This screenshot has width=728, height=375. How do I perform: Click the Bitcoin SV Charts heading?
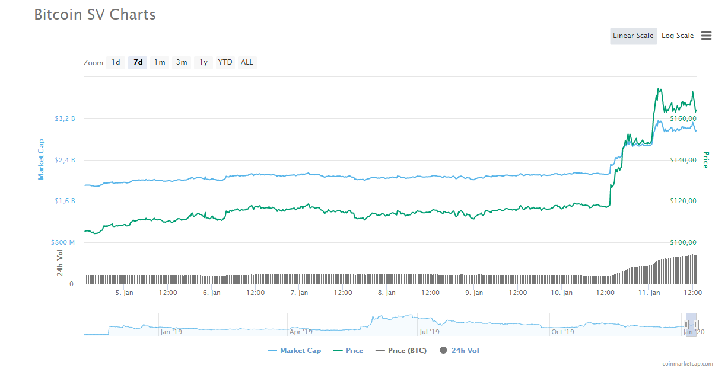click(x=95, y=15)
